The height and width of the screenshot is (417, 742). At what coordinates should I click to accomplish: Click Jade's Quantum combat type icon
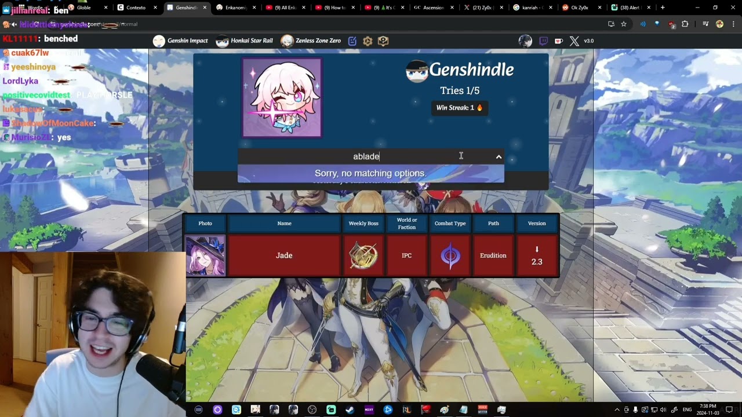(450, 255)
